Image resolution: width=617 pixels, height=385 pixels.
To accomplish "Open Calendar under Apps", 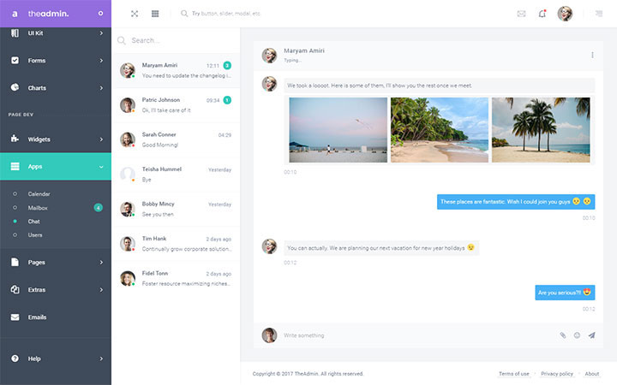I will tap(39, 194).
